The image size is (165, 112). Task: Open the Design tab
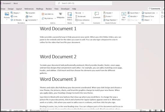click(10, 9)
